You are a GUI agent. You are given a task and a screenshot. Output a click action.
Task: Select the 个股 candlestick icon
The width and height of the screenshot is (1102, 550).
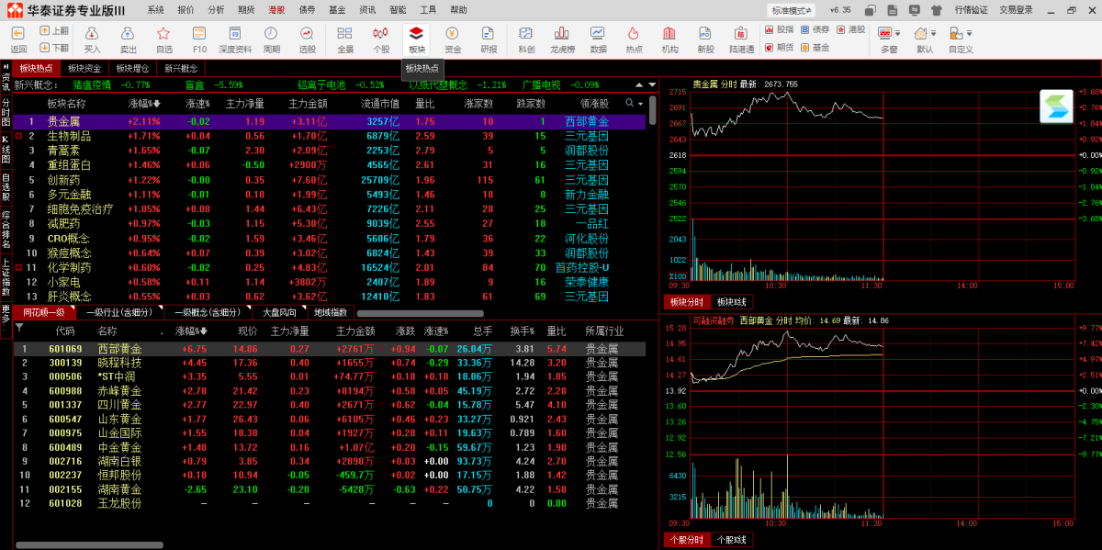point(381,38)
